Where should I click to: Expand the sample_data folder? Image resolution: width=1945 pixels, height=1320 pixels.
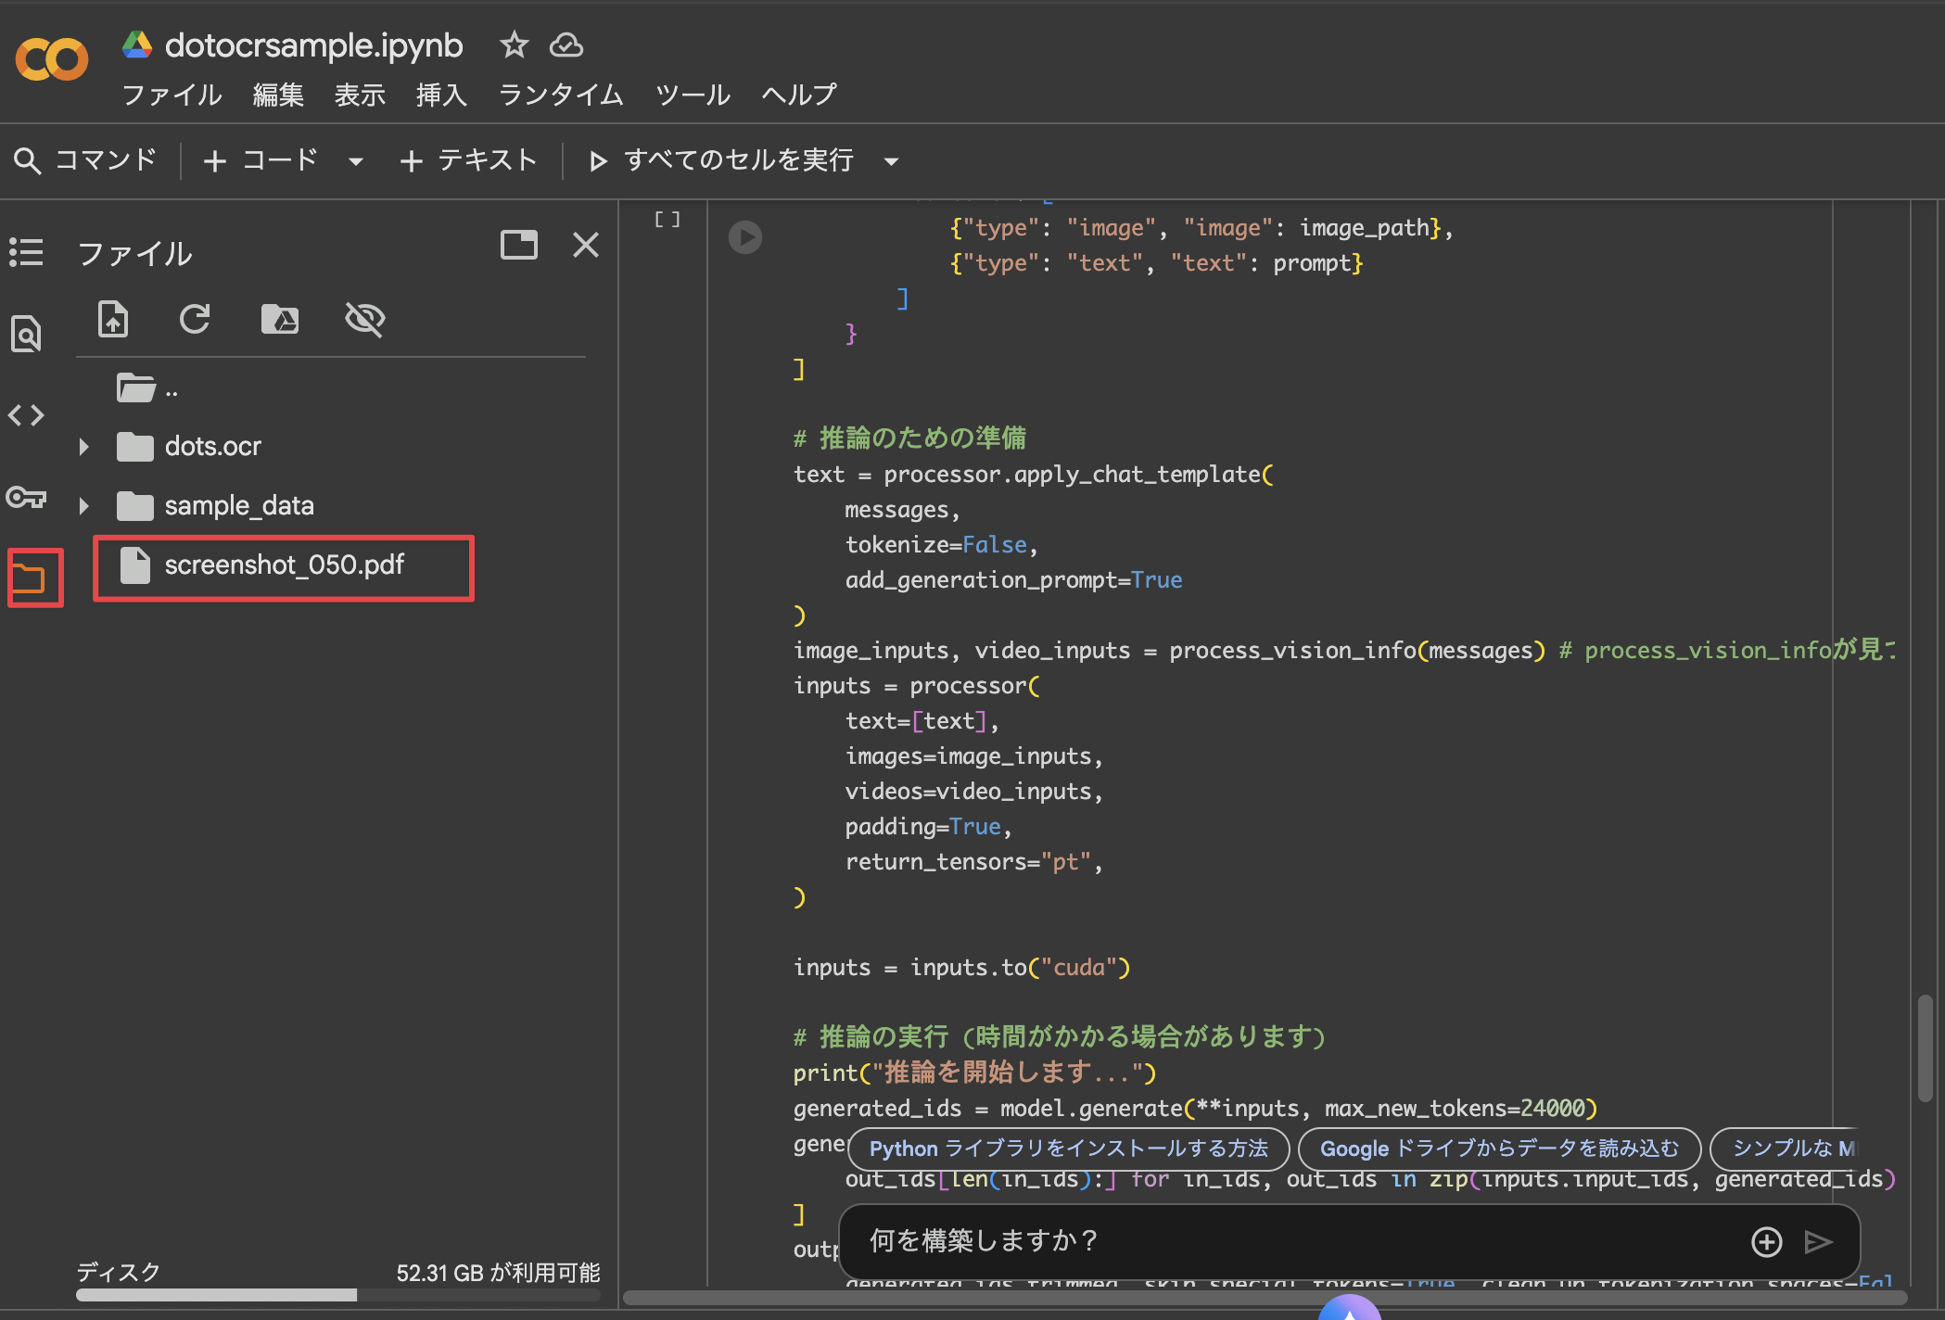pos(84,506)
